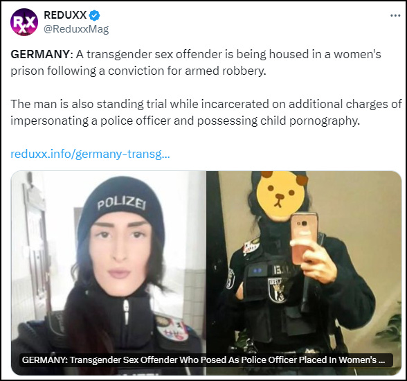
Task: Follow the reduxx.info/germany-transg... link
Action: pyautogui.click(x=90, y=154)
